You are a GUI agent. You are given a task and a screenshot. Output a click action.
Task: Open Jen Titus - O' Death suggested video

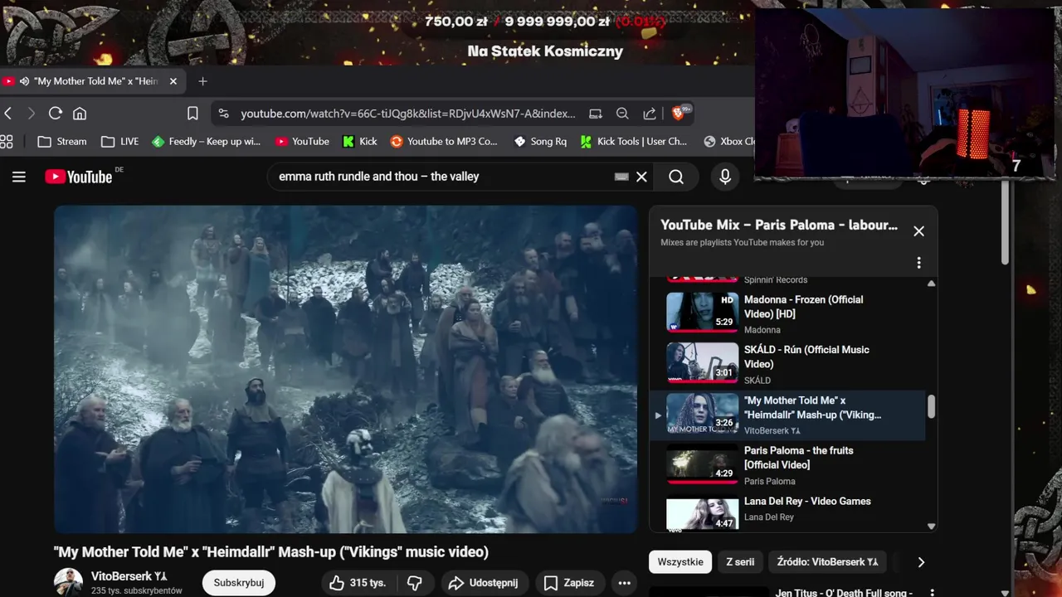[844, 593]
